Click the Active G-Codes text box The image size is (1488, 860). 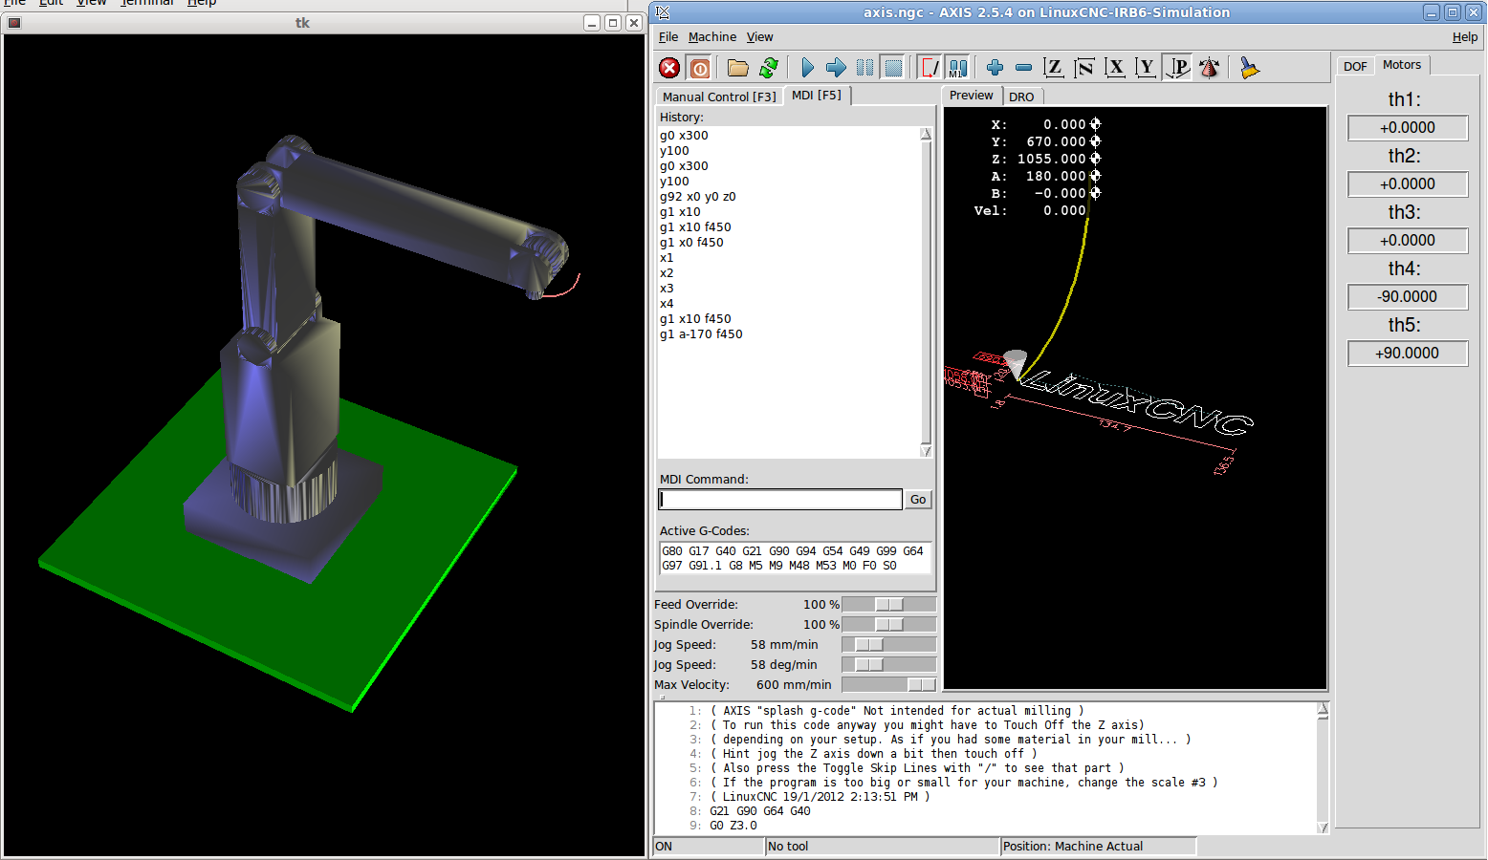(795, 558)
